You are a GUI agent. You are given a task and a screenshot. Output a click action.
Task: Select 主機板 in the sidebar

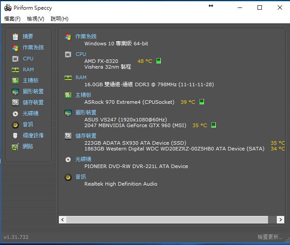point(30,80)
